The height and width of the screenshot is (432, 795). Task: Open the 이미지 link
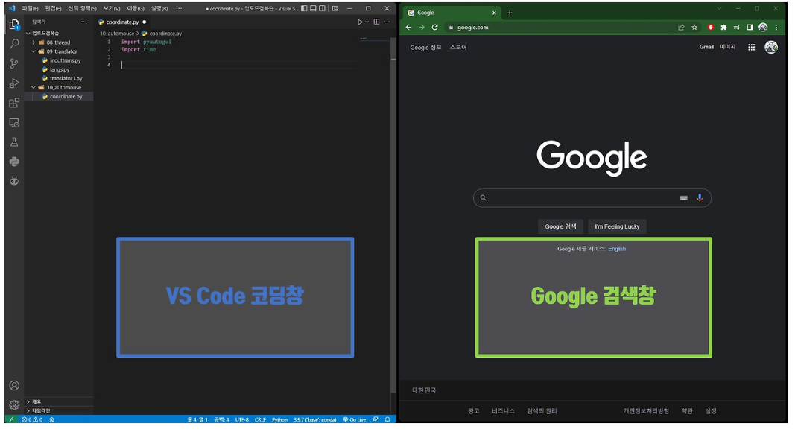727,47
